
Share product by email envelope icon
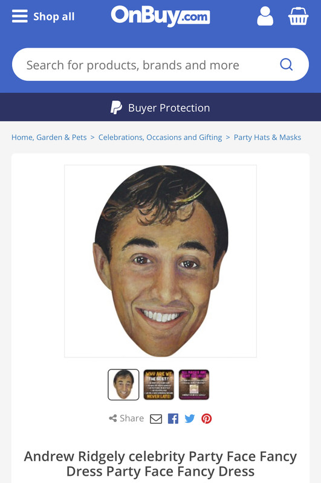point(156,418)
